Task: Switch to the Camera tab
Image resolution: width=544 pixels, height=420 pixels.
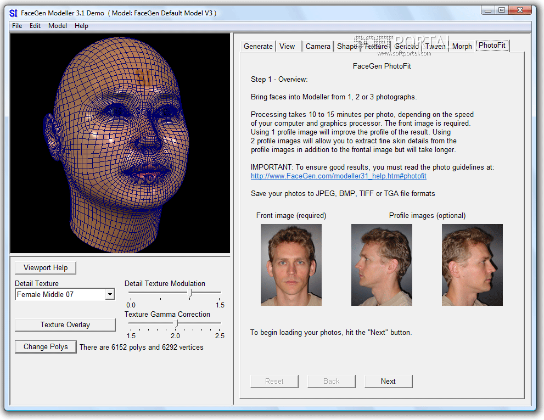Action: (318, 46)
